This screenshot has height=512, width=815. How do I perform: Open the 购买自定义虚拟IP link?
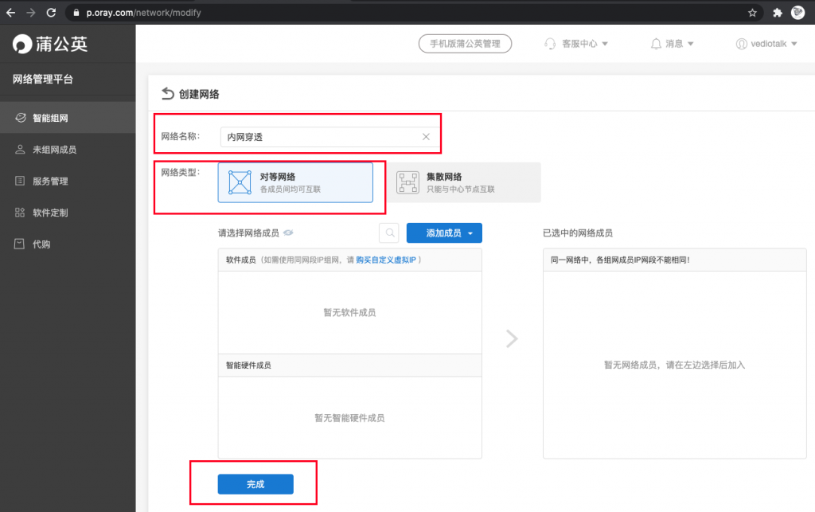point(386,260)
